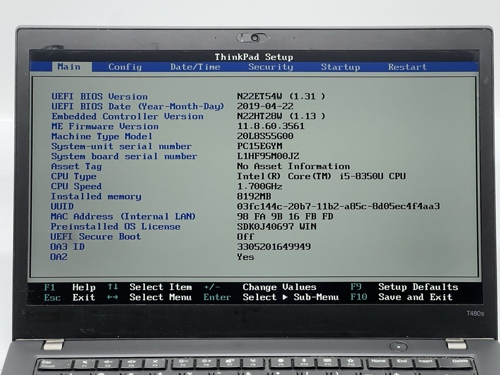Select the value N22HT28W (1.13)
The image size is (500, 375).
coord(281,116)
